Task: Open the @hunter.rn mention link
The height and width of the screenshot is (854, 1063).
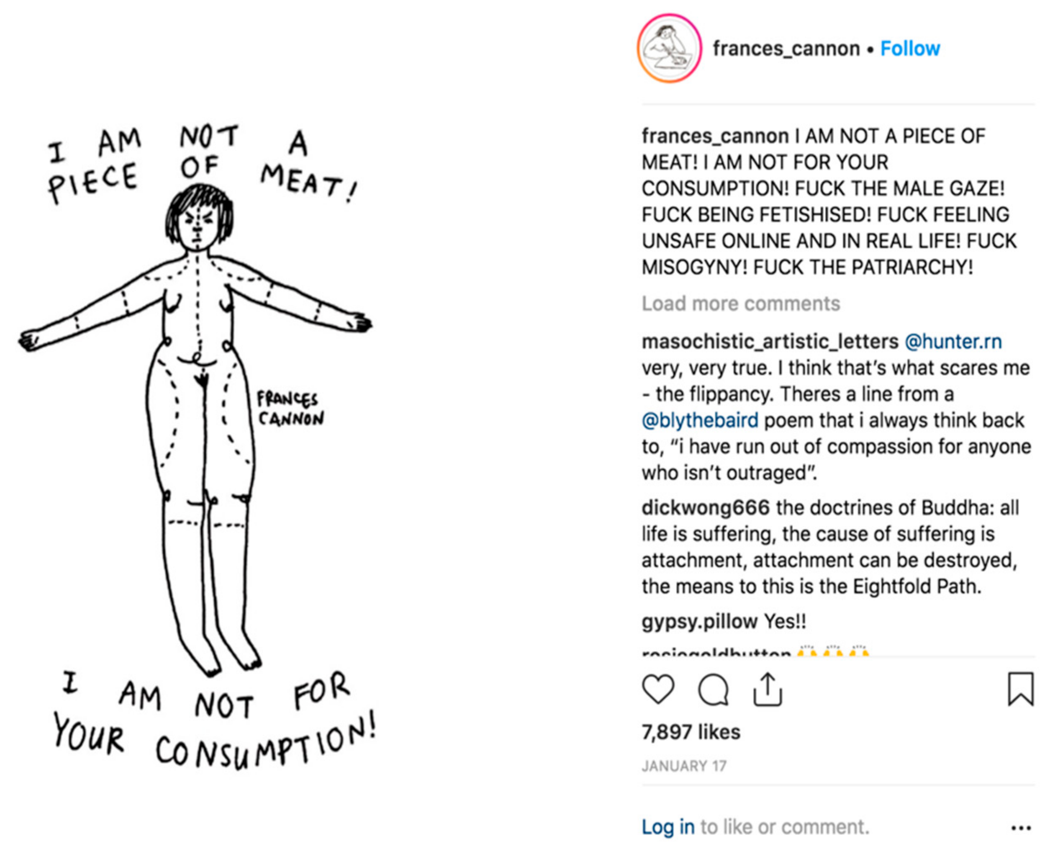Action: pyautogui.click(x=953, y=342)
